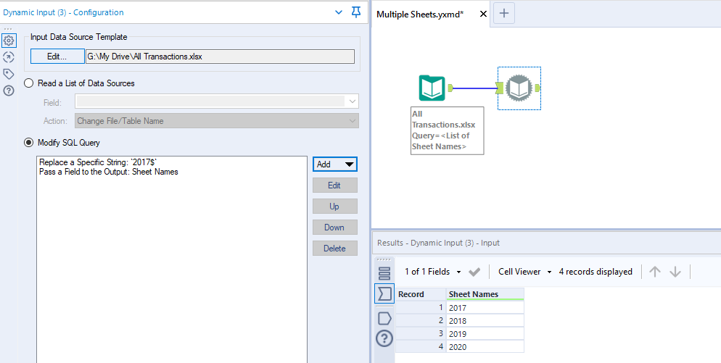Select the Modify SQL Query option
This screenshot has height=363, width=721.
pyautogui.click(x=29, y=143)
